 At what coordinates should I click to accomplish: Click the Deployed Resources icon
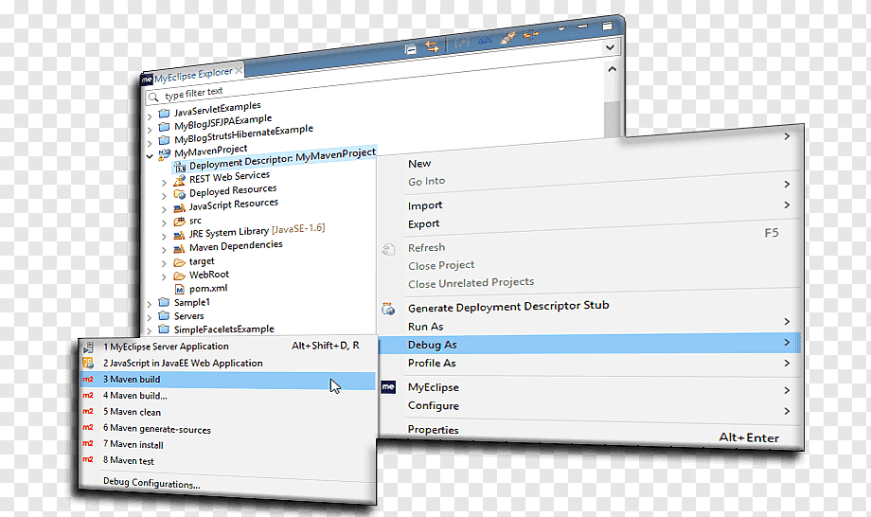pyautogui.click(x=179, y=194)
